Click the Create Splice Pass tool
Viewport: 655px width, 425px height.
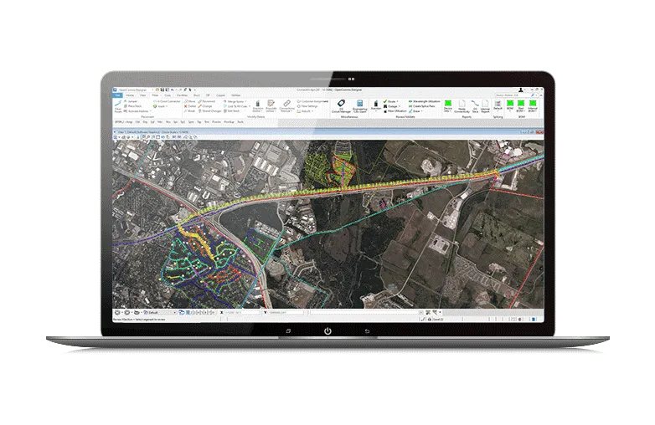click(x=425, y=106)
